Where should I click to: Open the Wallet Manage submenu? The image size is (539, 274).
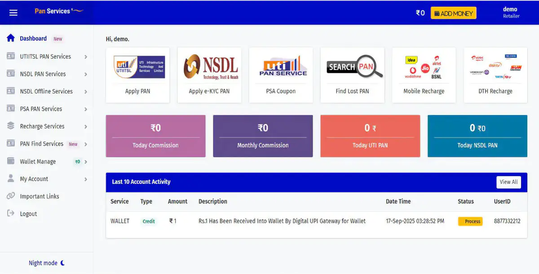38,161
